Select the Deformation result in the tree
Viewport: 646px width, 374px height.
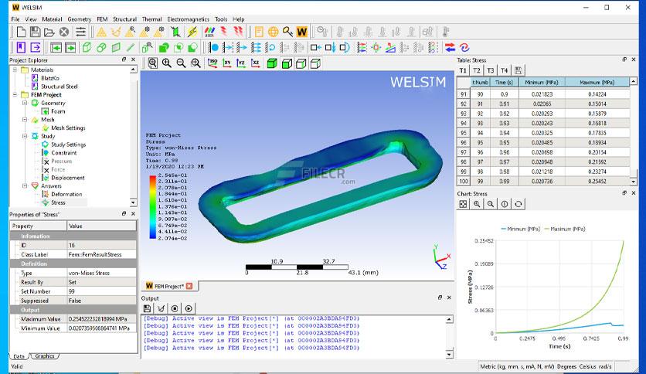tap(66, 194)
